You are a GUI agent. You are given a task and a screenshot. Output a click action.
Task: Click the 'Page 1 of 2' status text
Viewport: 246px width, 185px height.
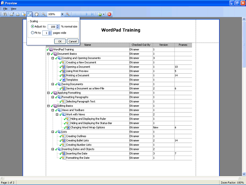pos(8,182)
